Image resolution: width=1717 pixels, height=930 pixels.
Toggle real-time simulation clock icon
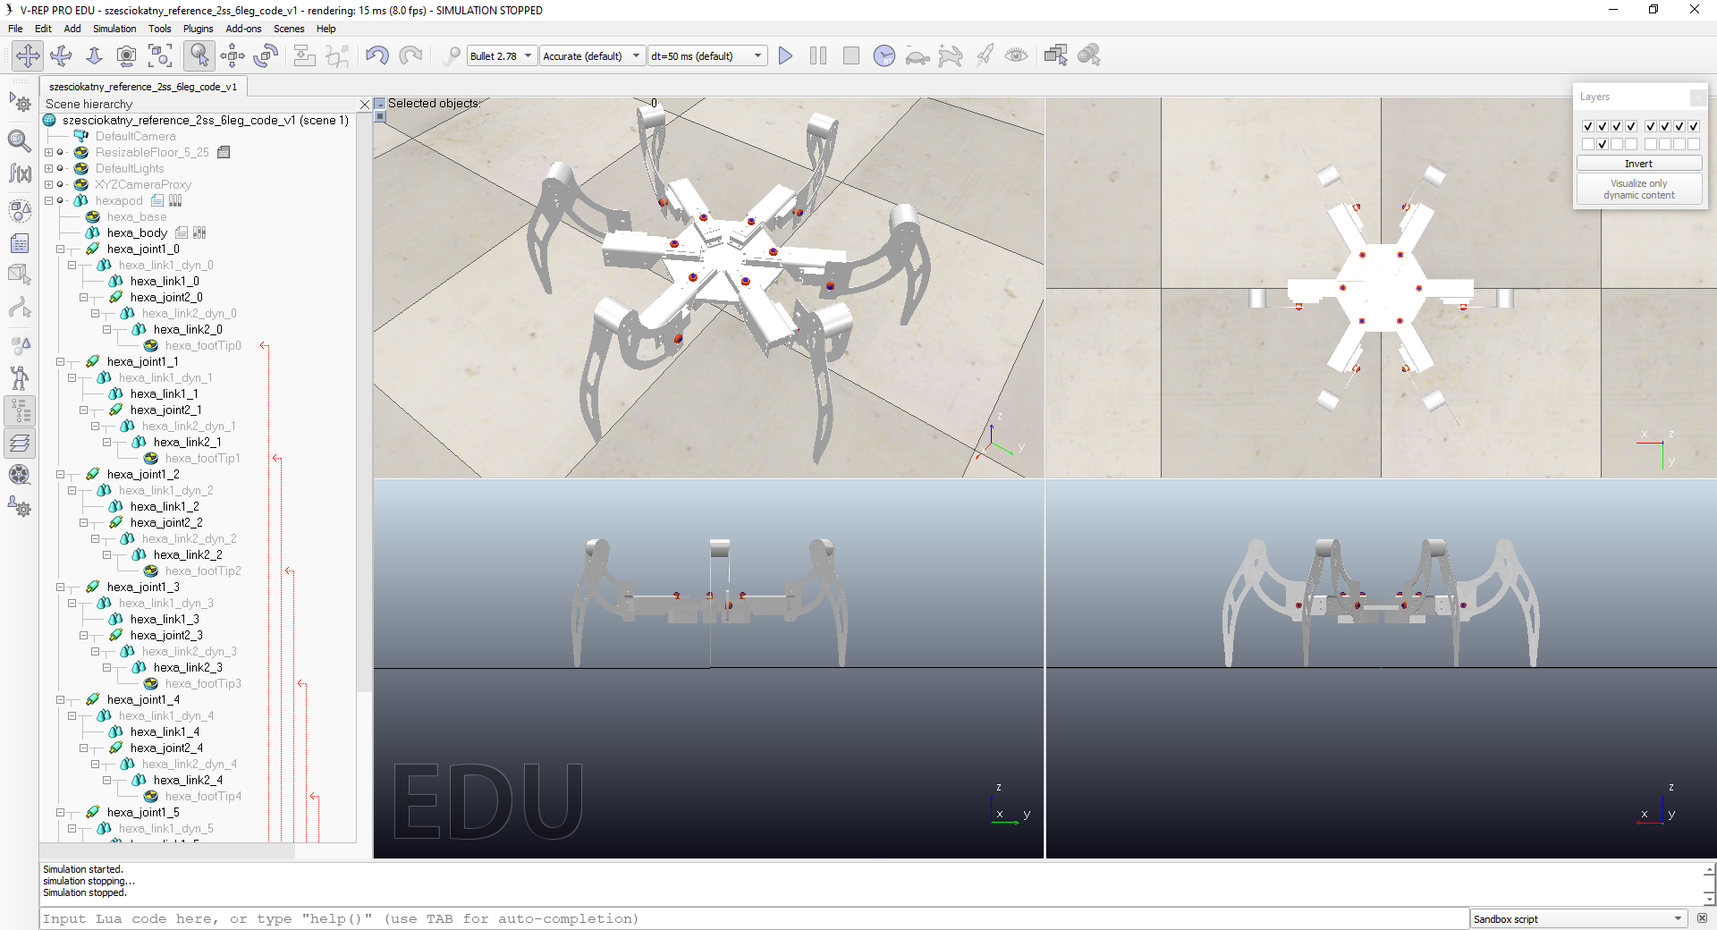(884, 55)
